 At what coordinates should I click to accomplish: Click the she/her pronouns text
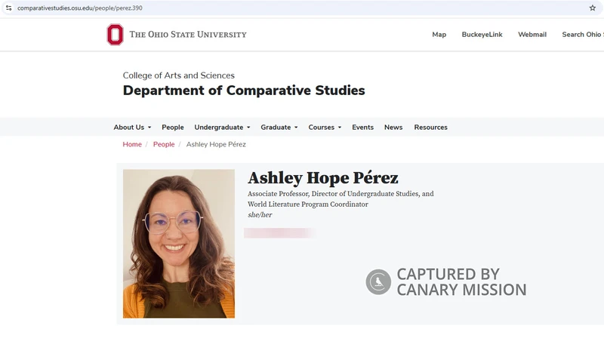click(260, 215)
